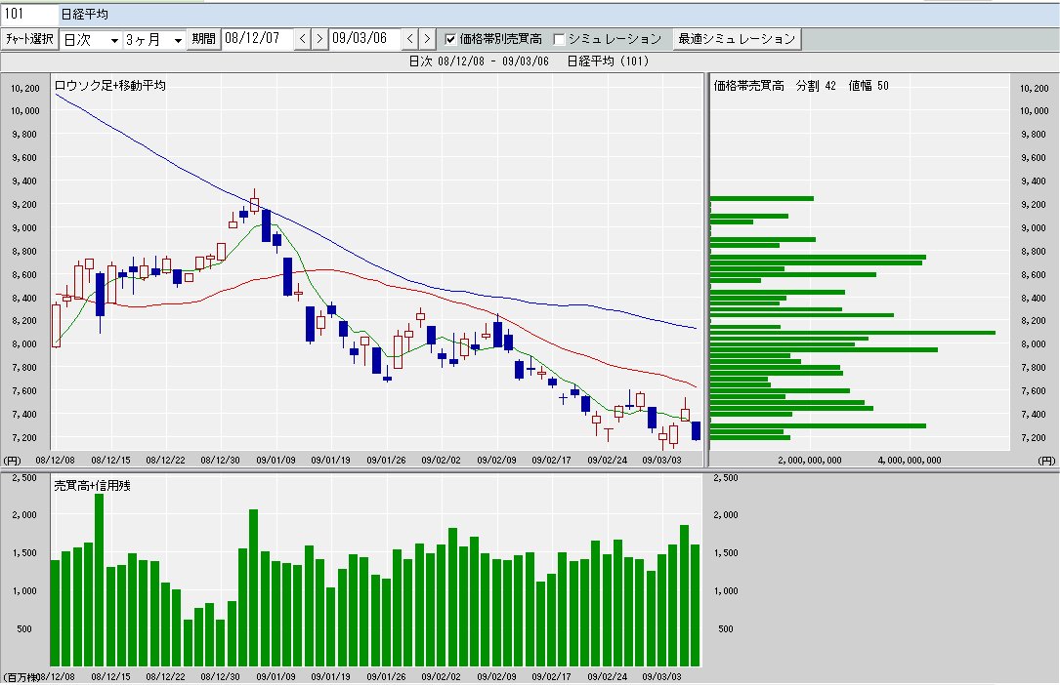This screenshot has height=685, width=1060.
Task: Click the start date previous arrow button
Action: (x=302, y=39)
